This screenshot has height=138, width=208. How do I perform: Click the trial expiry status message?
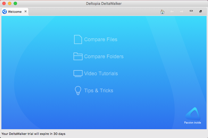point(33,134)
